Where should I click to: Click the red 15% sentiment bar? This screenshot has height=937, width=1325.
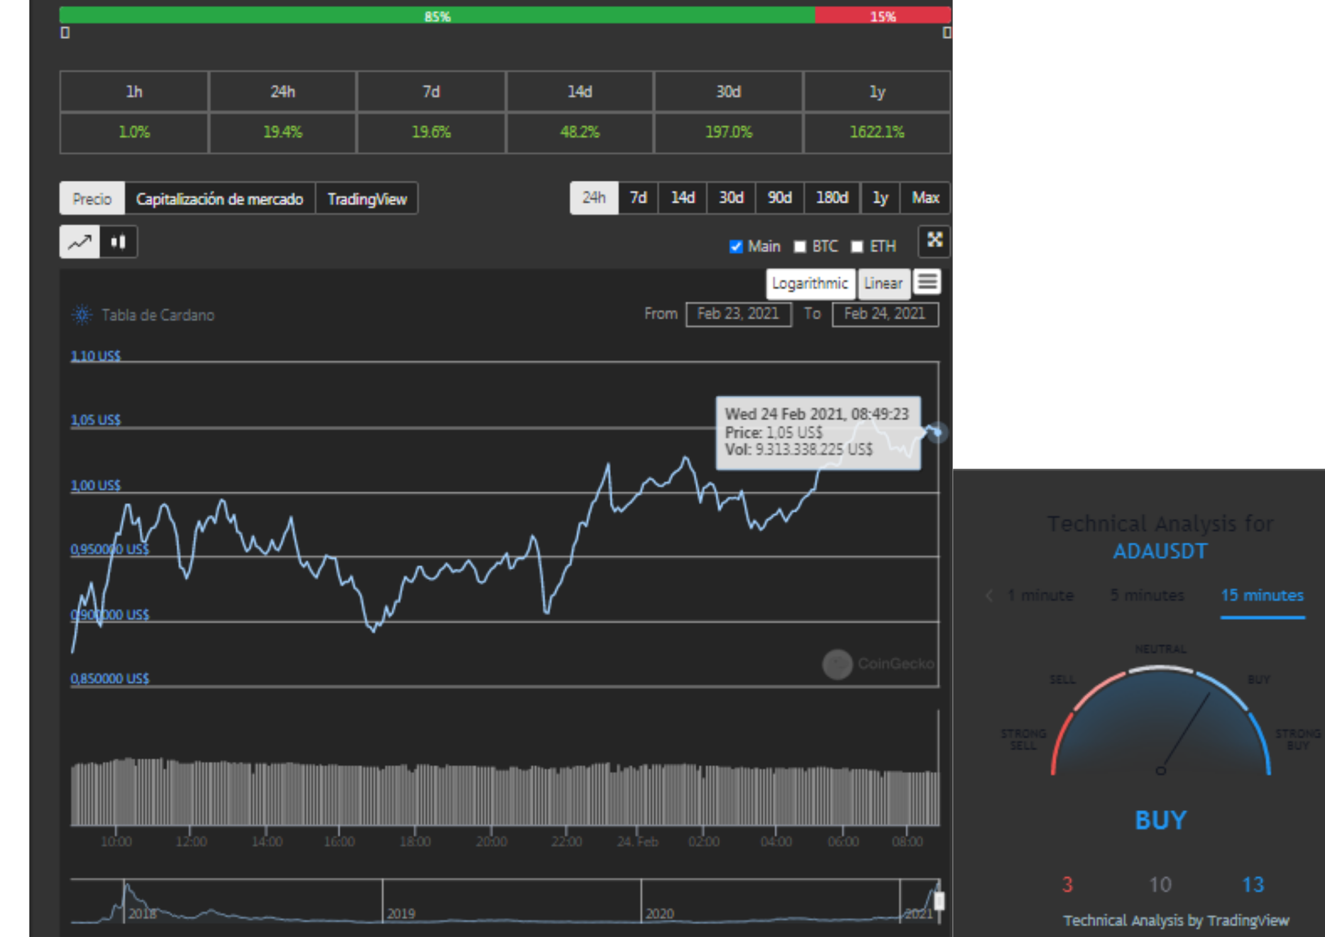(x=883, y=16)
